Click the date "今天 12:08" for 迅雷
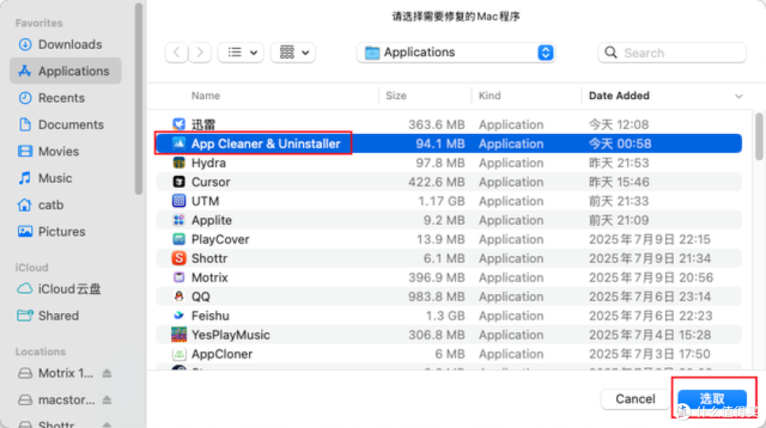The height and width of the screenshot is (428, 766). [618, 125]
